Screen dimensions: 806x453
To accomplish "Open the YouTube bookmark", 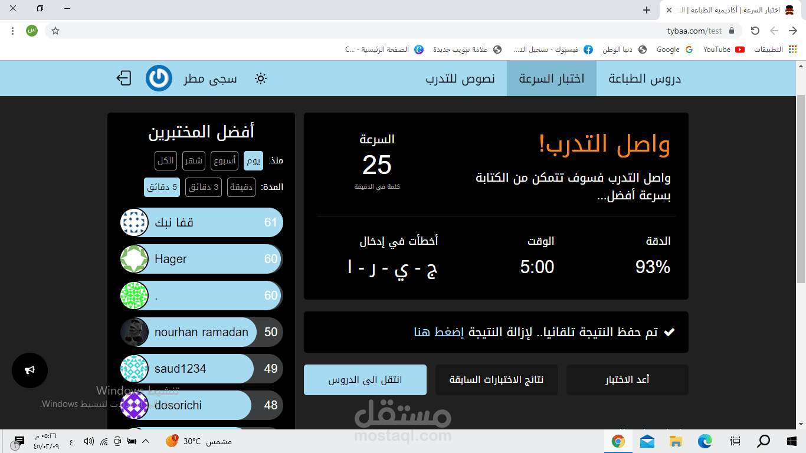I will [x=723, y=50].
